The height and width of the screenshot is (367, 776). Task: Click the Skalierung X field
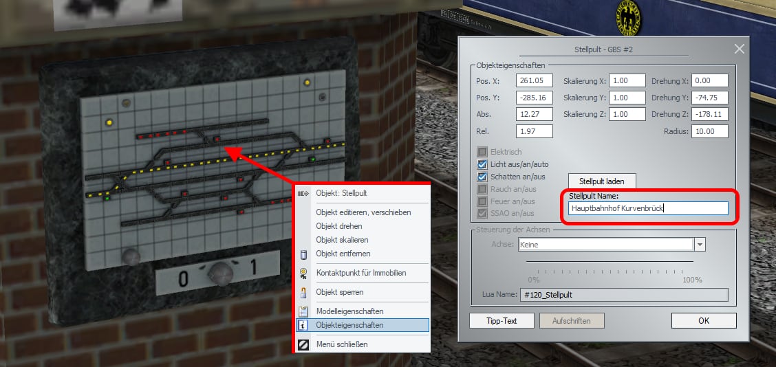coord(627,80)
